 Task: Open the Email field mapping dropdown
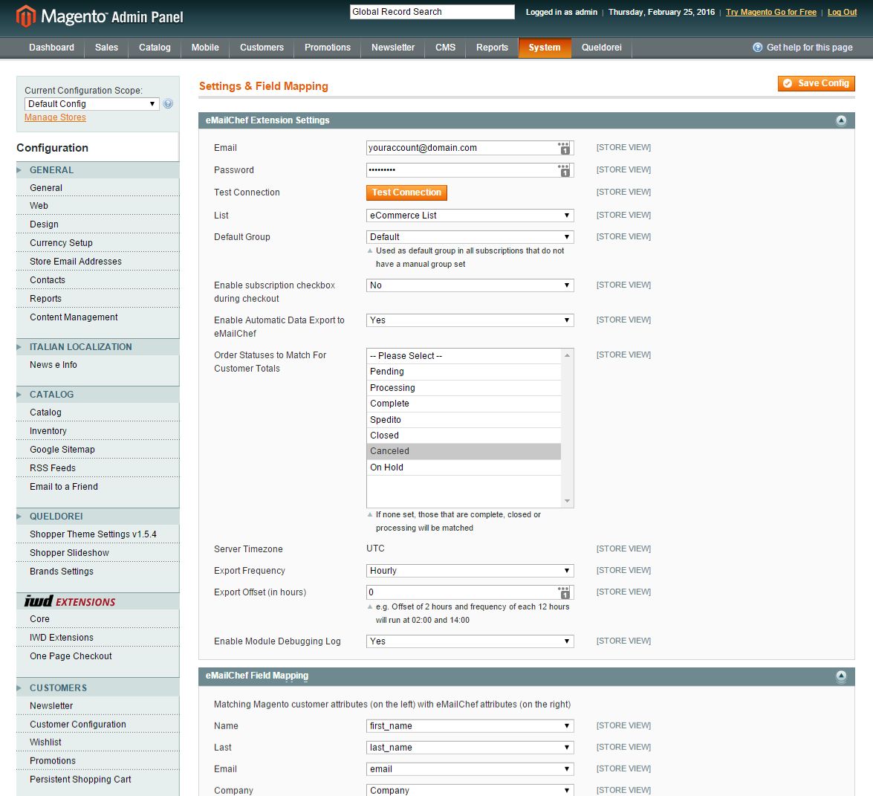(x=470, y=769)
